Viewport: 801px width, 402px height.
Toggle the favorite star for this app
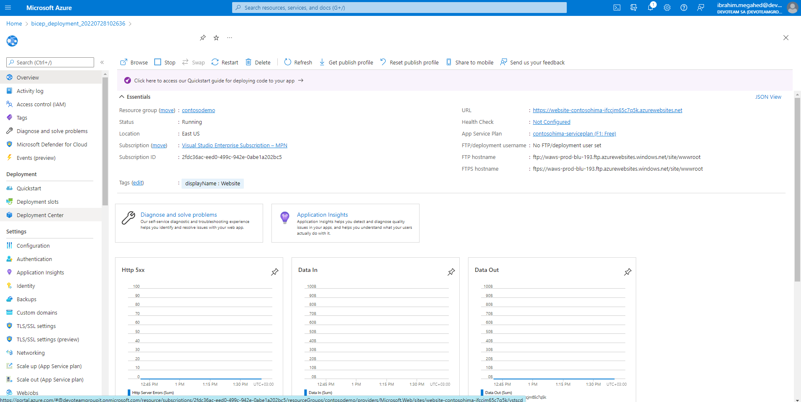[216, 38]
